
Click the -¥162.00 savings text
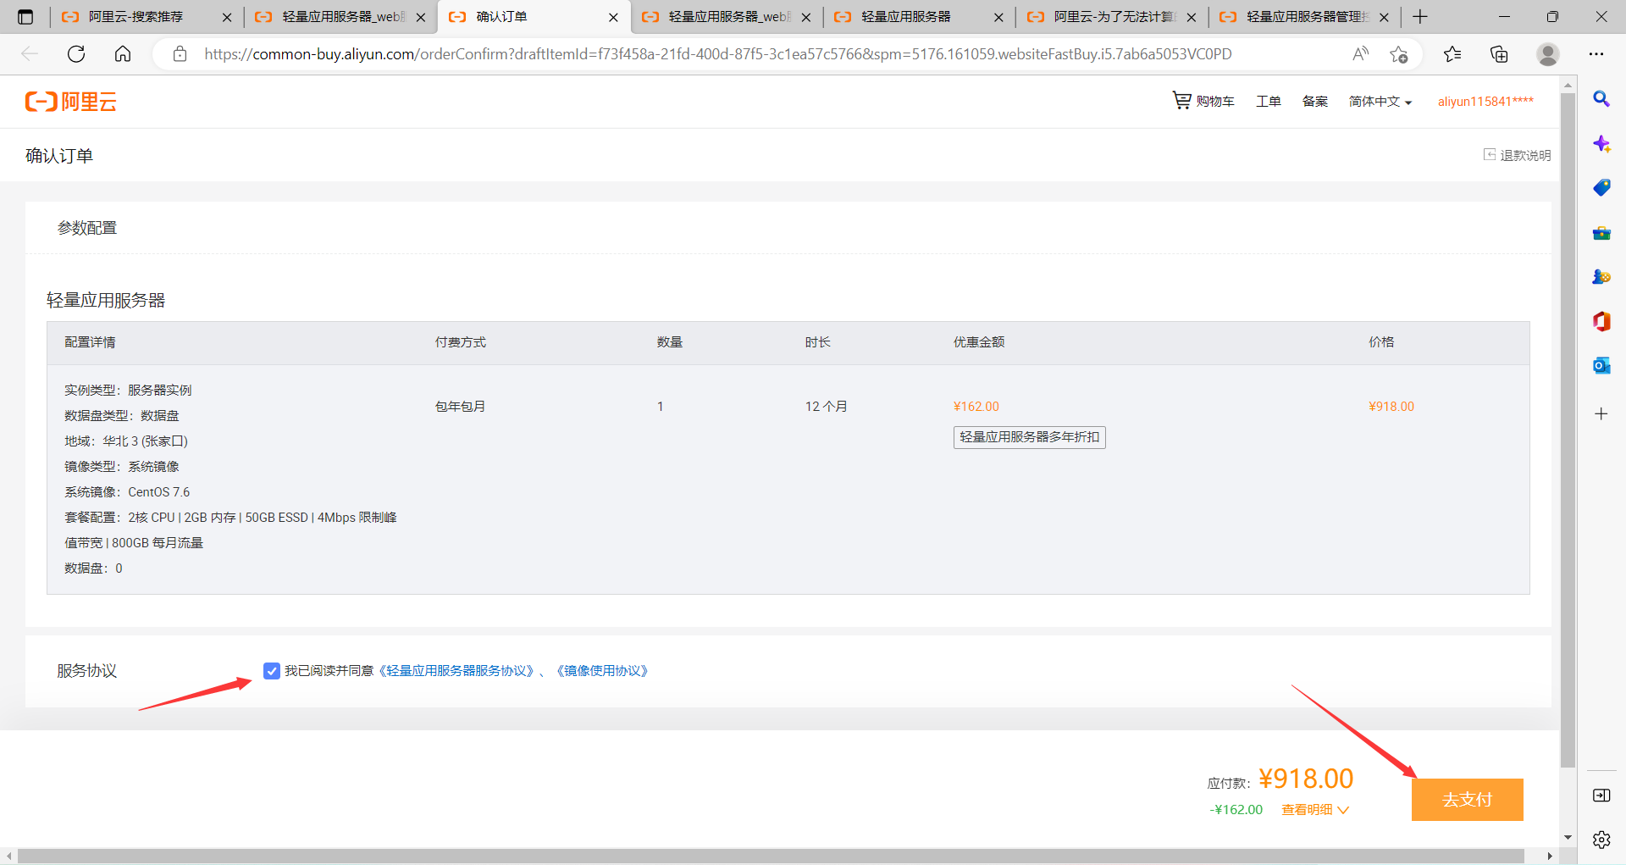tap(1236, 810)
